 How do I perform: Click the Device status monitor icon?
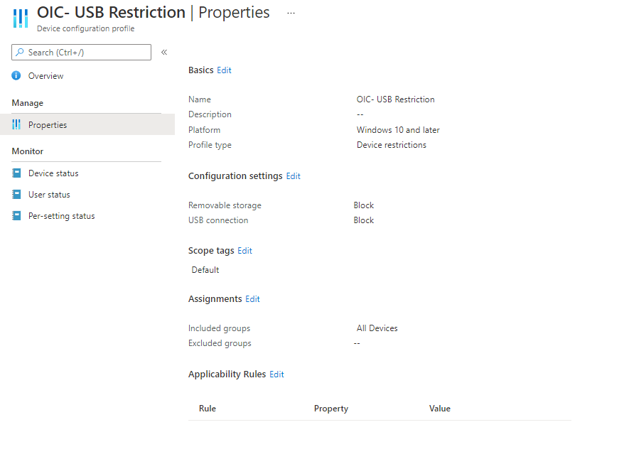16,173
